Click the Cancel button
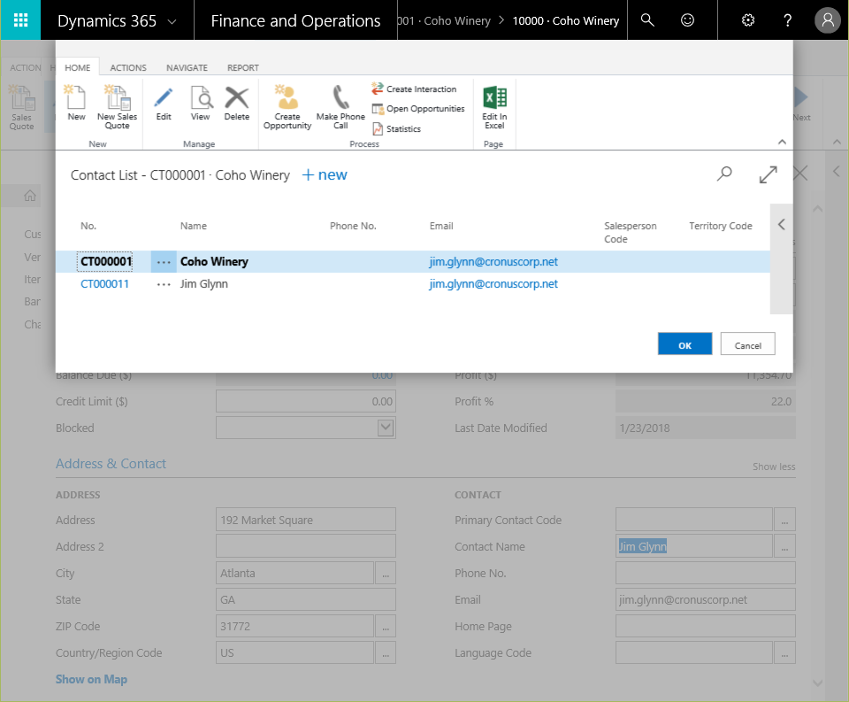 pyautogui.click(x=748, y=343)
